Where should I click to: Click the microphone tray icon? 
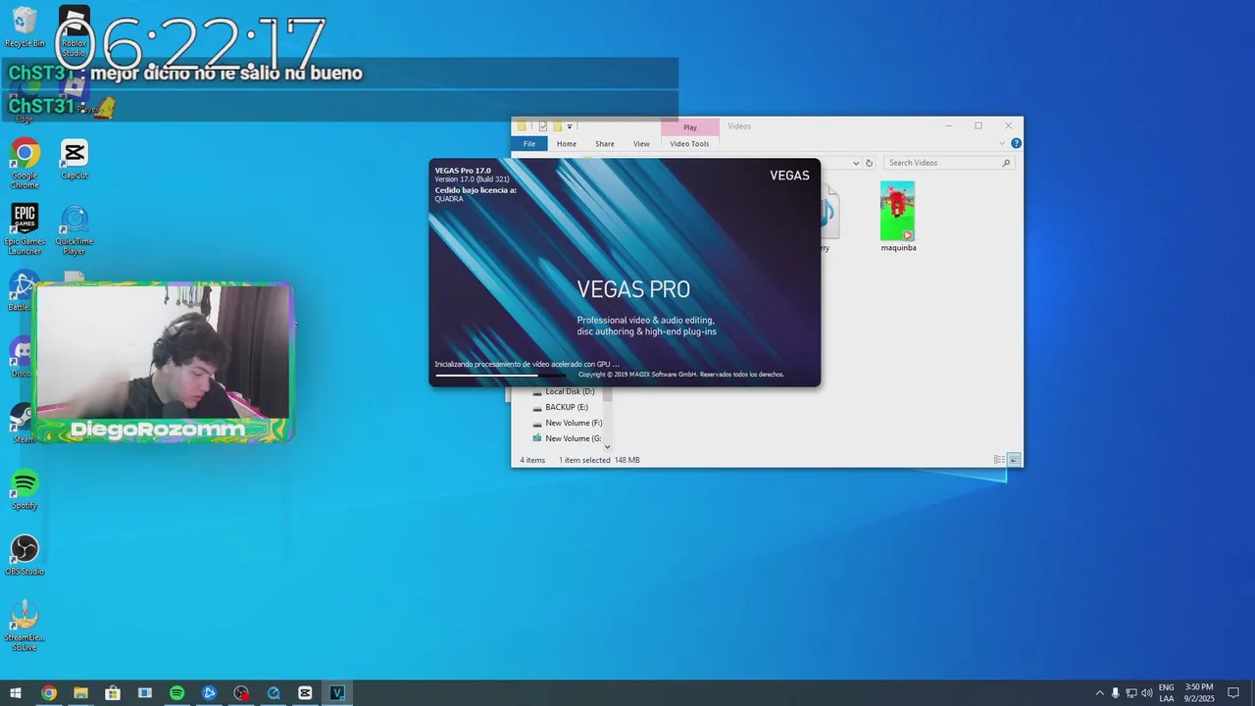(1116, 693)
